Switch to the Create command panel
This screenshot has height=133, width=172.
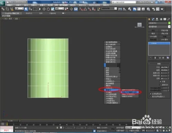(149, 19)
